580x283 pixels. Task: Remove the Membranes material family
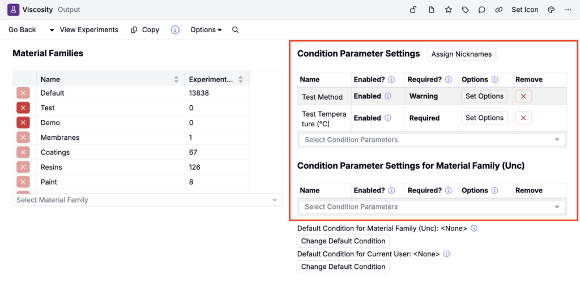[x=23, y=138]
